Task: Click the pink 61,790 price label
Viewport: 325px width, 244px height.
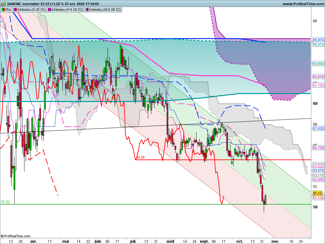Action: tap(318, 85)
